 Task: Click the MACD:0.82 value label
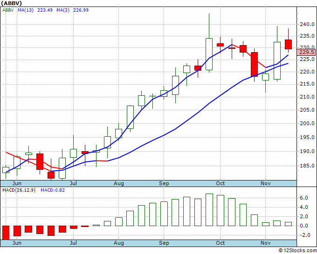(x=53, y=190)
